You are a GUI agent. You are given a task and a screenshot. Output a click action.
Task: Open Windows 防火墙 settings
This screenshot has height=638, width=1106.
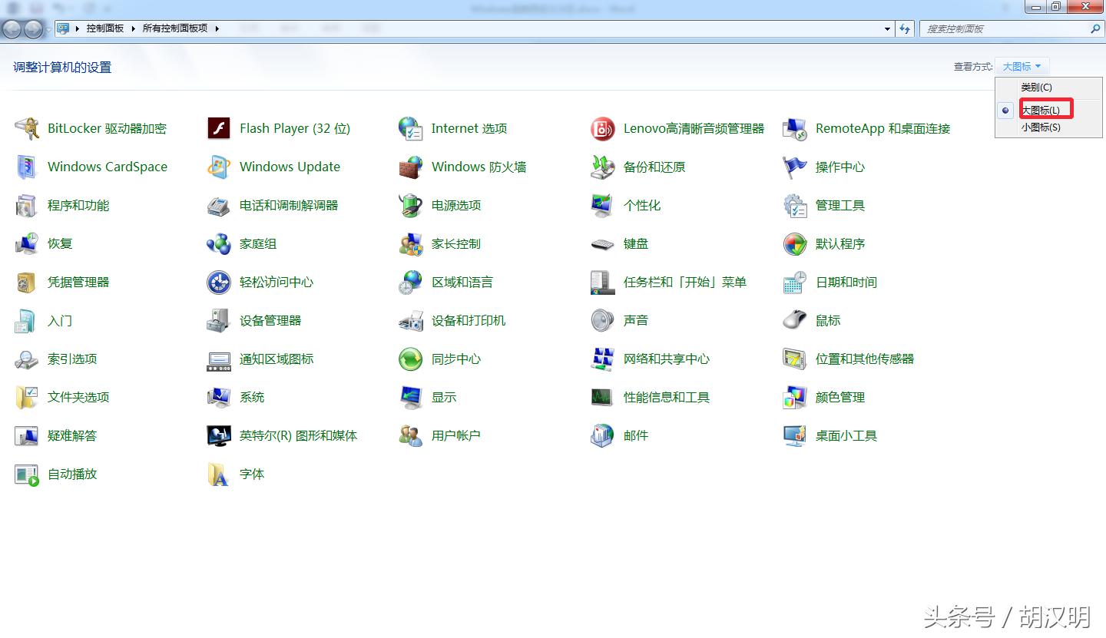point(480,167)
